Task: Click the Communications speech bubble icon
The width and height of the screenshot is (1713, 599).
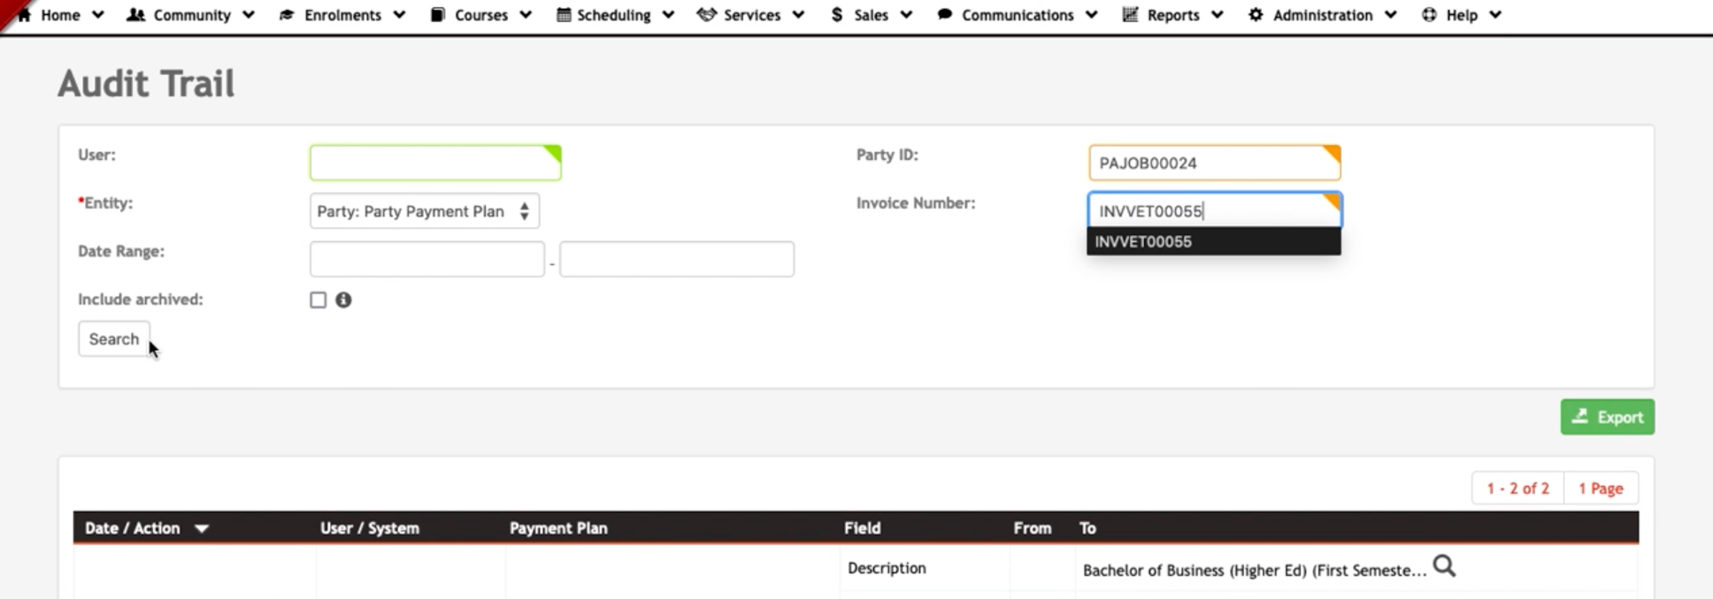Action: [x=944, y=15]
